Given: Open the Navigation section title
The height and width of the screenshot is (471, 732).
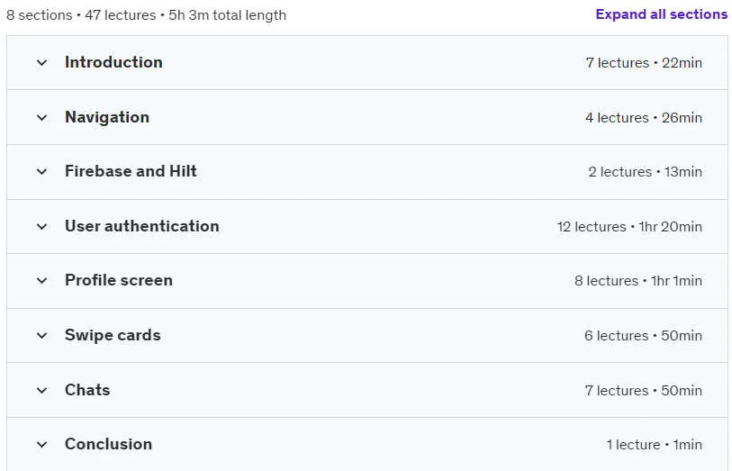Looking at the screenshot, I should click(107, 117).
